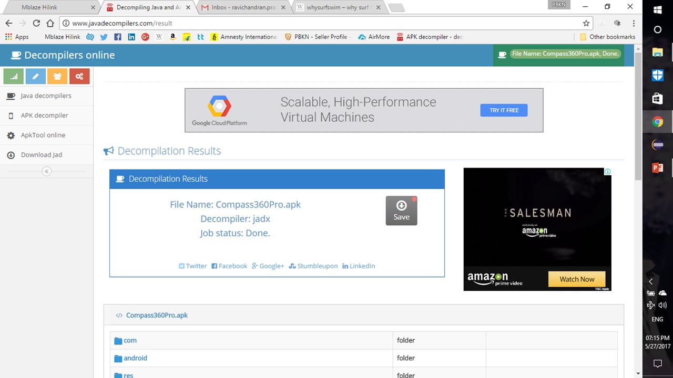
Task: Click the Download Jad sidebar link
Action: 41,155
